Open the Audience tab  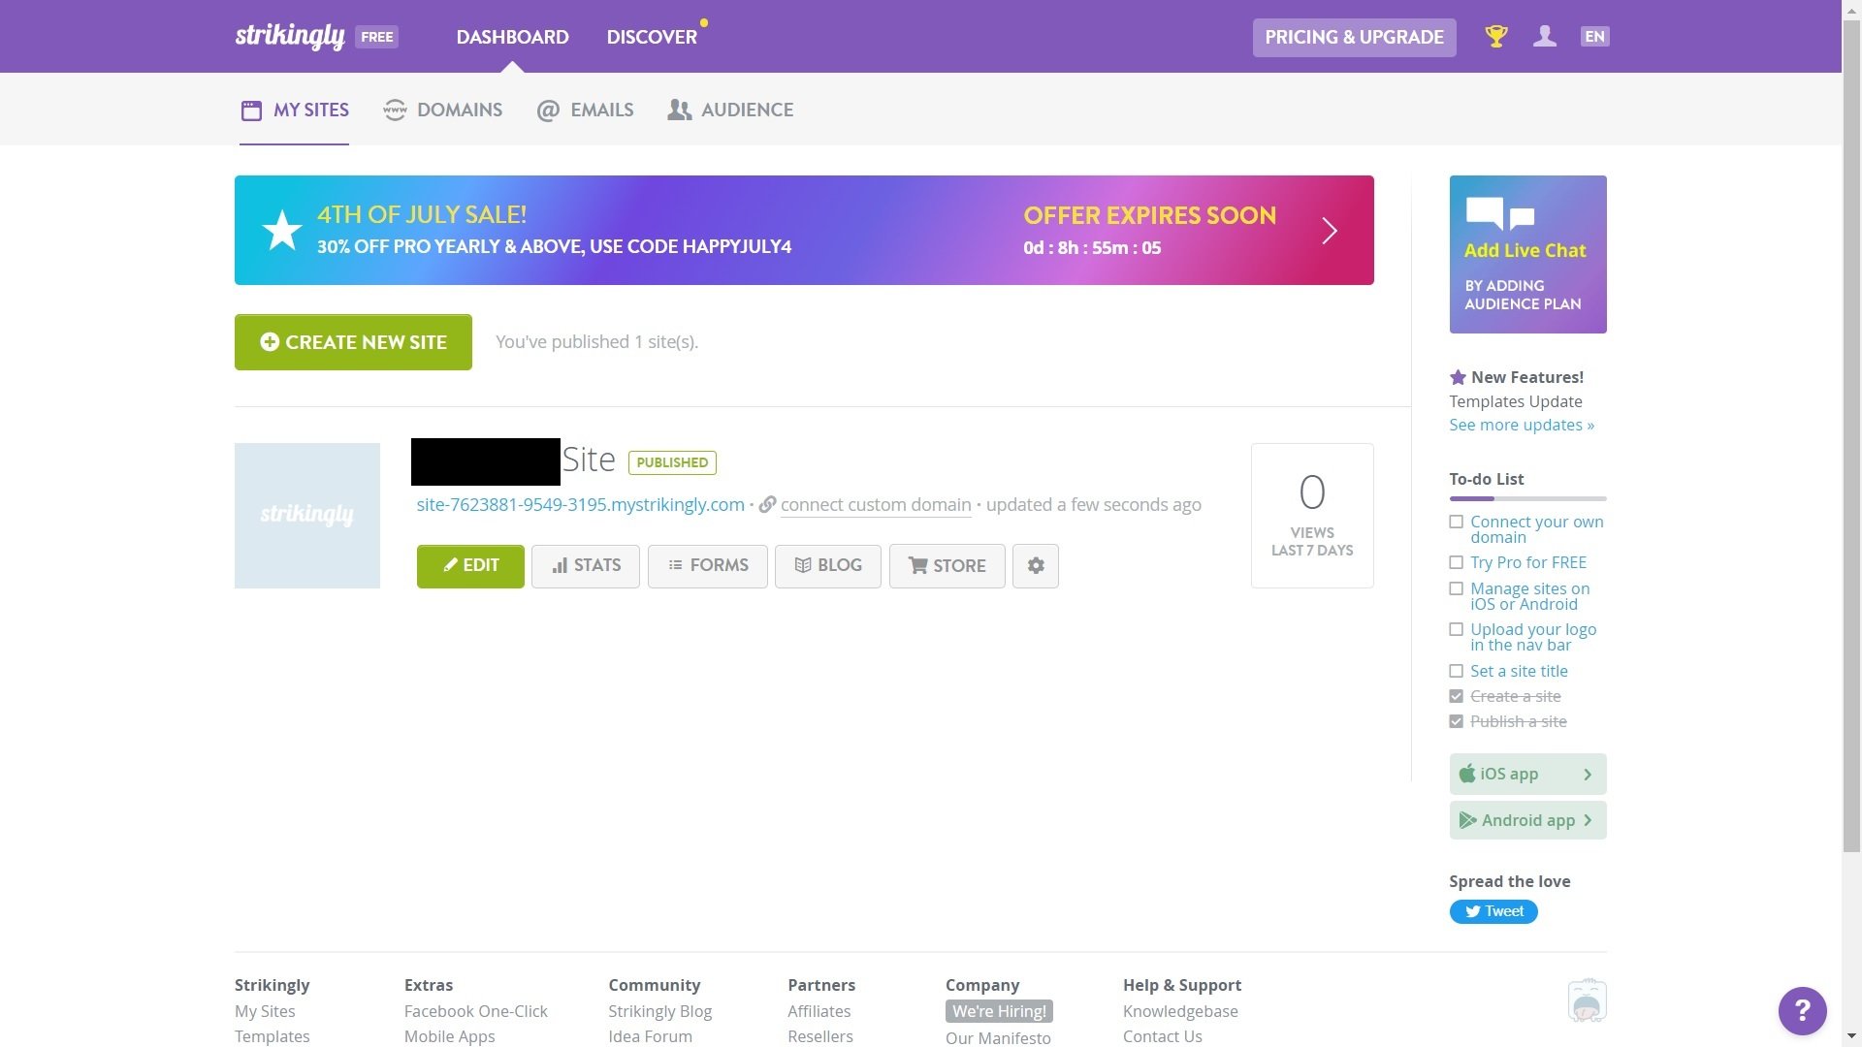[x=730, y=110]
